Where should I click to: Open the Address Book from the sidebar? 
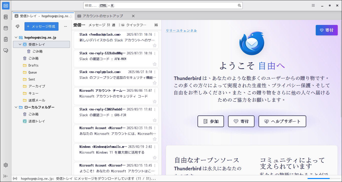[6, 17]
